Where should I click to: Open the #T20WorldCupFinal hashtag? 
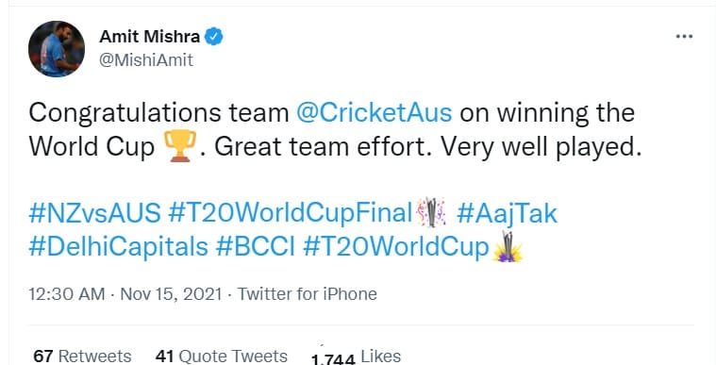click(291, 213)
